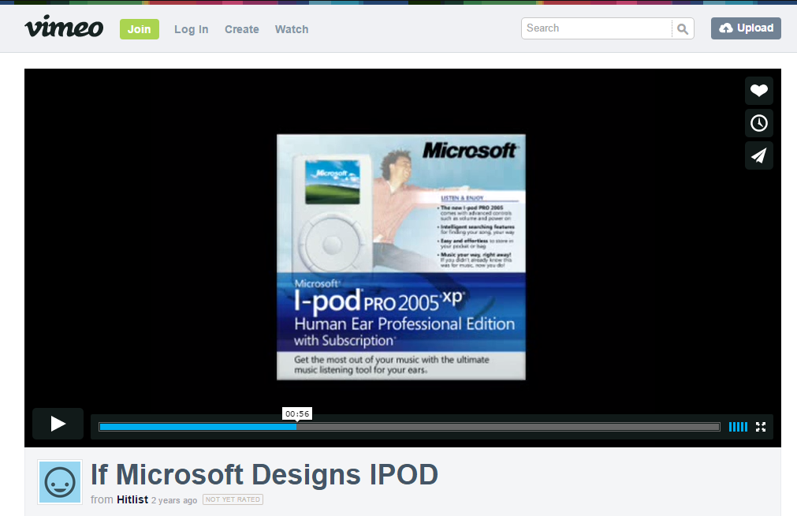This screenshot has height=516, width=797.
Task: Open the Watch menu item
Action: click(292, 29)
